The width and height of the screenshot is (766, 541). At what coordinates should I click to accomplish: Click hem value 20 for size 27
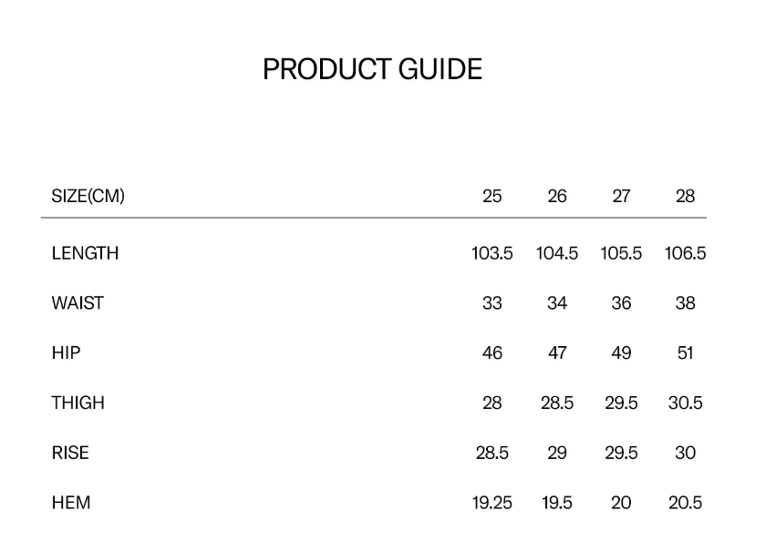coord(621,503)
